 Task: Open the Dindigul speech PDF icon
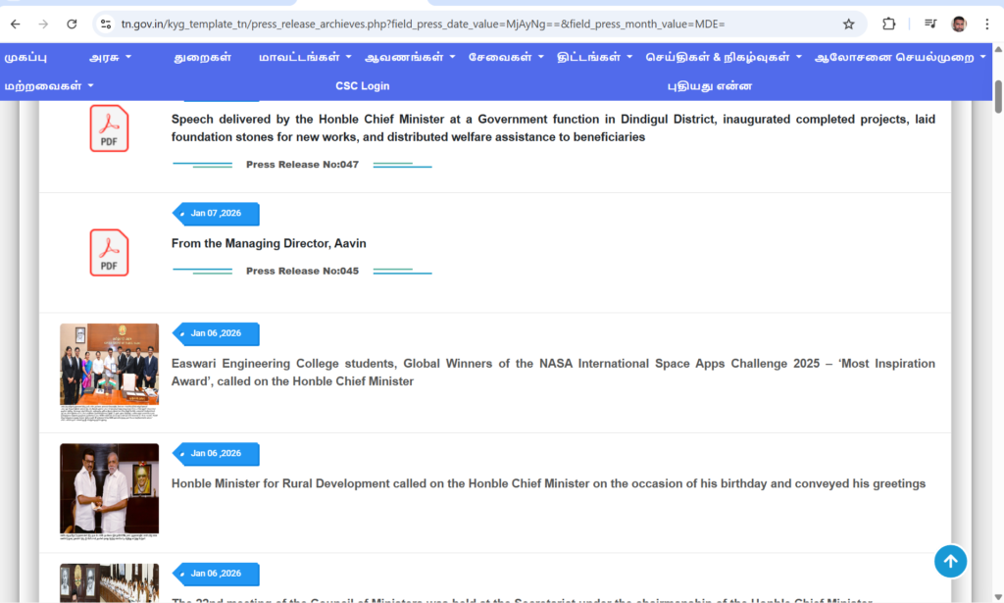tap(109, 128)
